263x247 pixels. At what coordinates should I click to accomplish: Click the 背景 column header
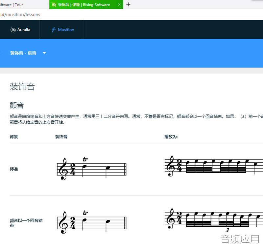click(x=14, y=137)
